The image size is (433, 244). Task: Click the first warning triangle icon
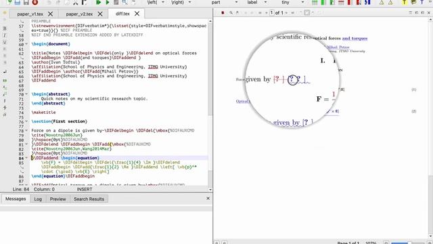[x=382, y=2]
